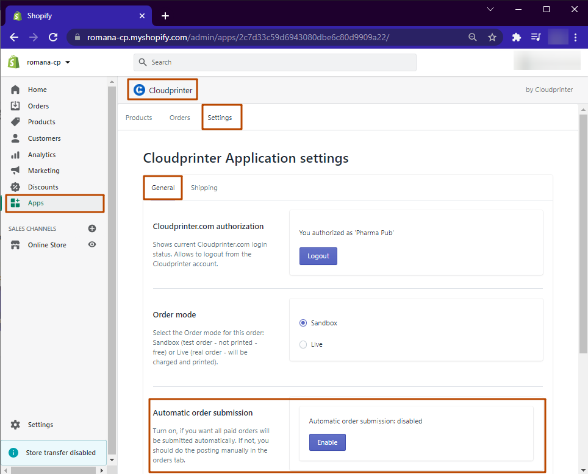Viewport: 588px width, 474px height.
Task: Click the Settings gear icon in sidebar
Action: coord(15,425)
